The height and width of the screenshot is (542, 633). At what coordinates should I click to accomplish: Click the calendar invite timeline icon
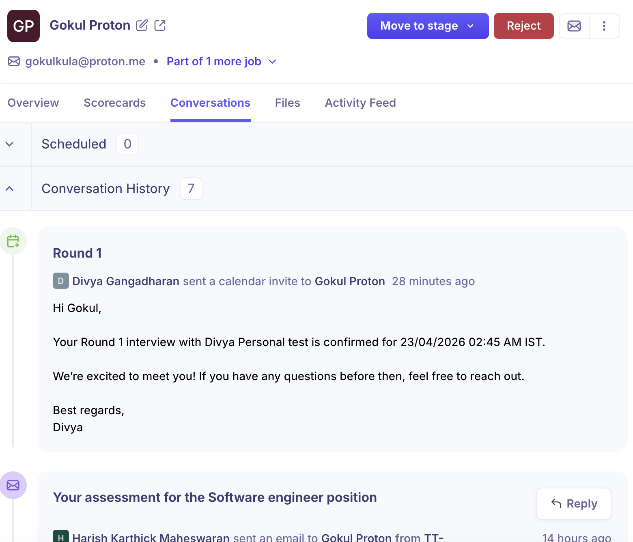13,241
